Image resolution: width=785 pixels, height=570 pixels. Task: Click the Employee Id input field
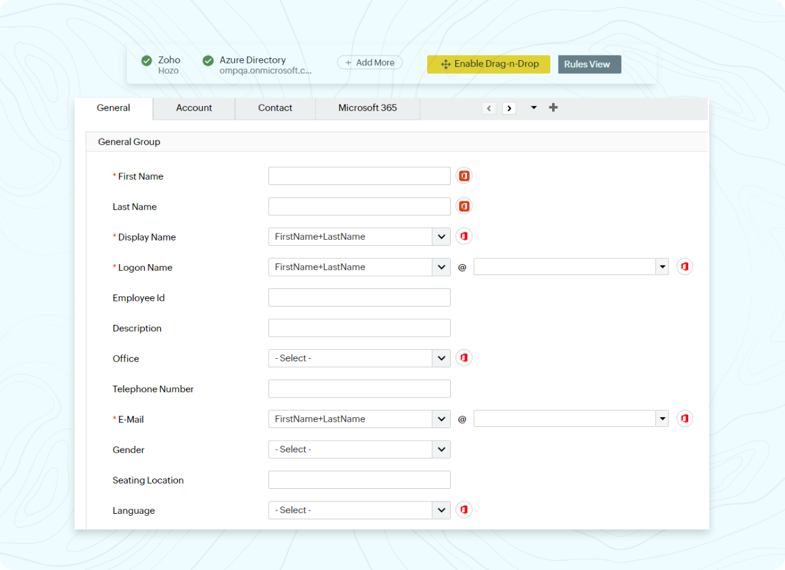click(x=359, y=297)
